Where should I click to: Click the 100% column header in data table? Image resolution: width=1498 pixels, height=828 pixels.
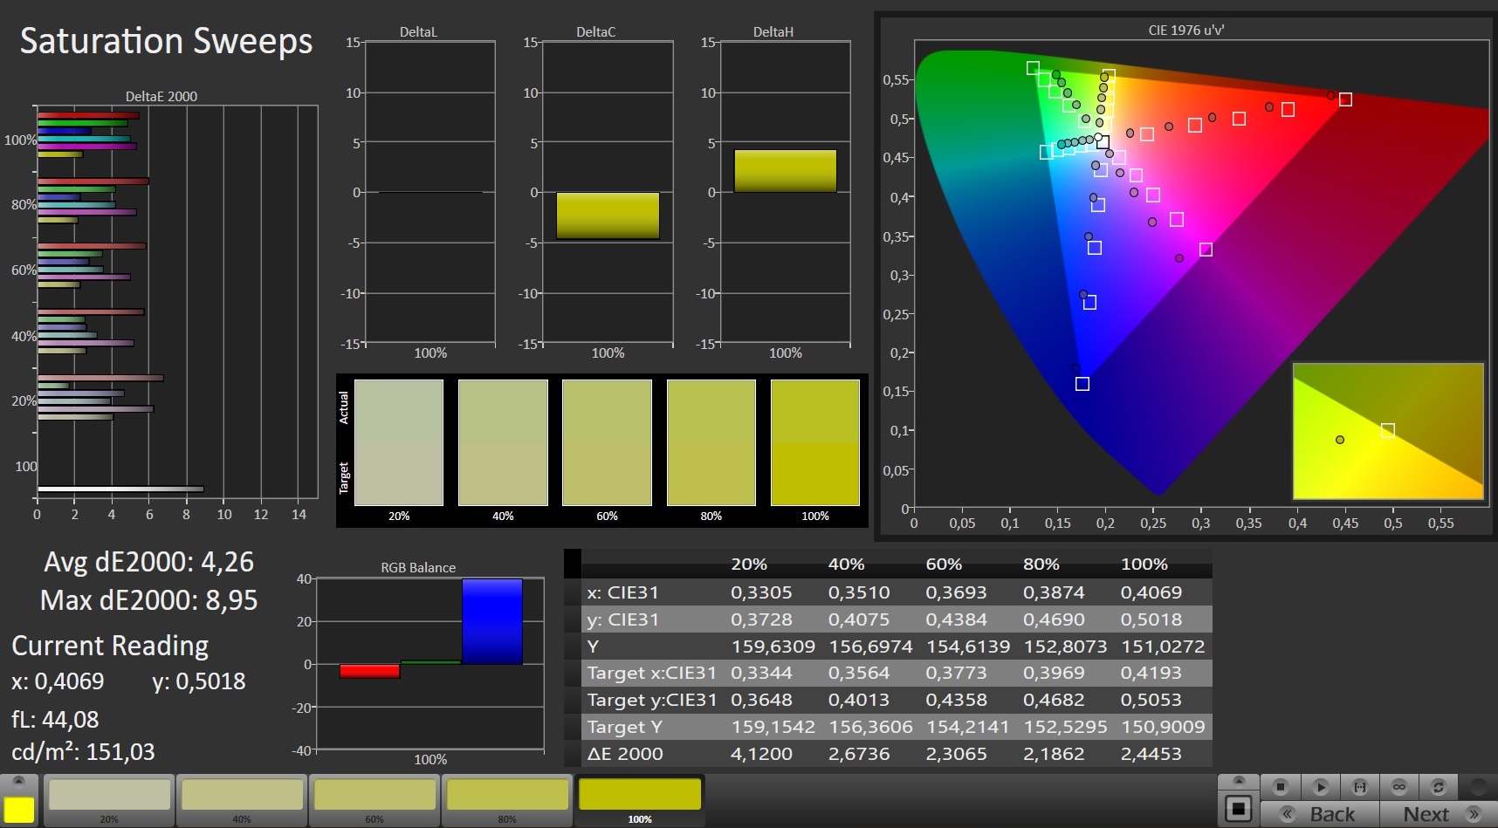1144,565
